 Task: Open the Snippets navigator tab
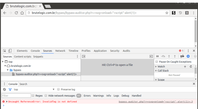click(38, 57)
